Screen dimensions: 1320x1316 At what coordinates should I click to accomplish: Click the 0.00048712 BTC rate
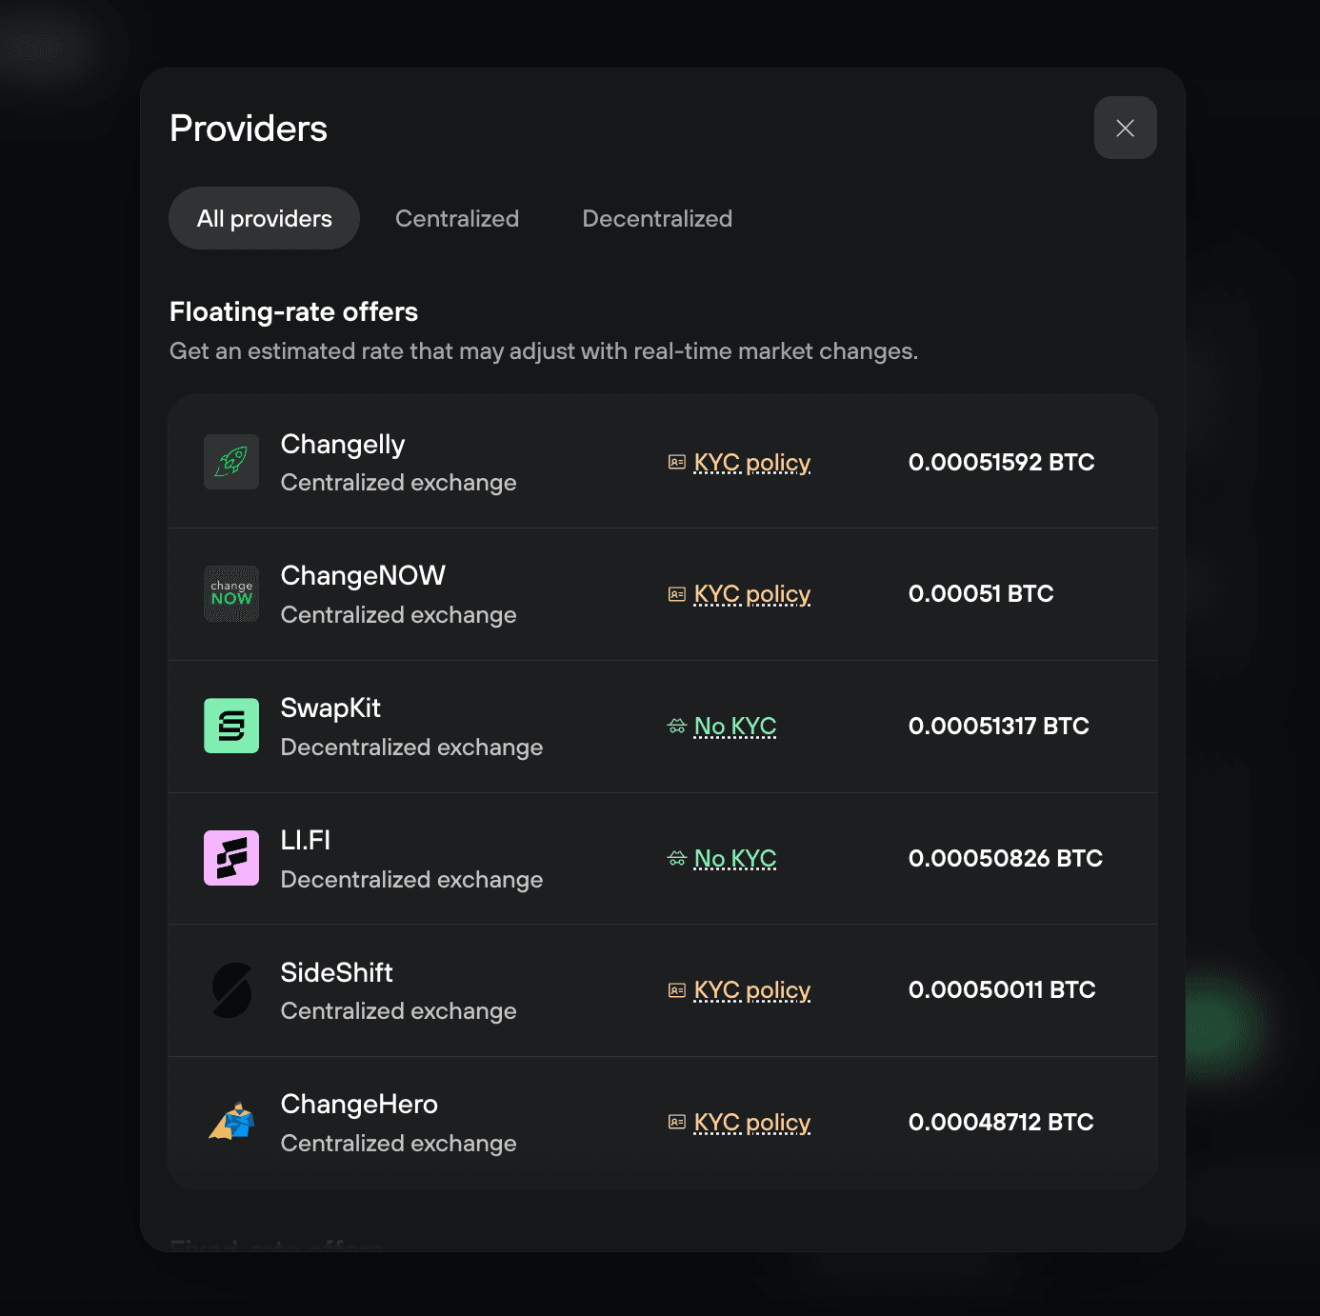(1001, 1122)
